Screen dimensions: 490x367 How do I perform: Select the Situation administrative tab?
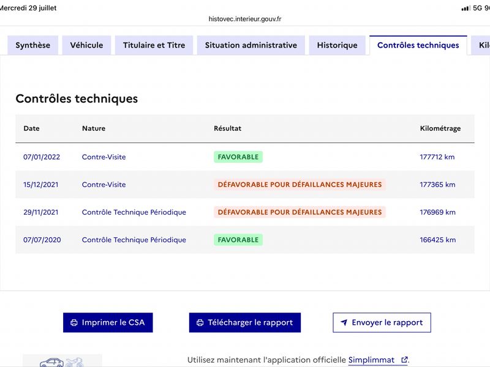251,45
